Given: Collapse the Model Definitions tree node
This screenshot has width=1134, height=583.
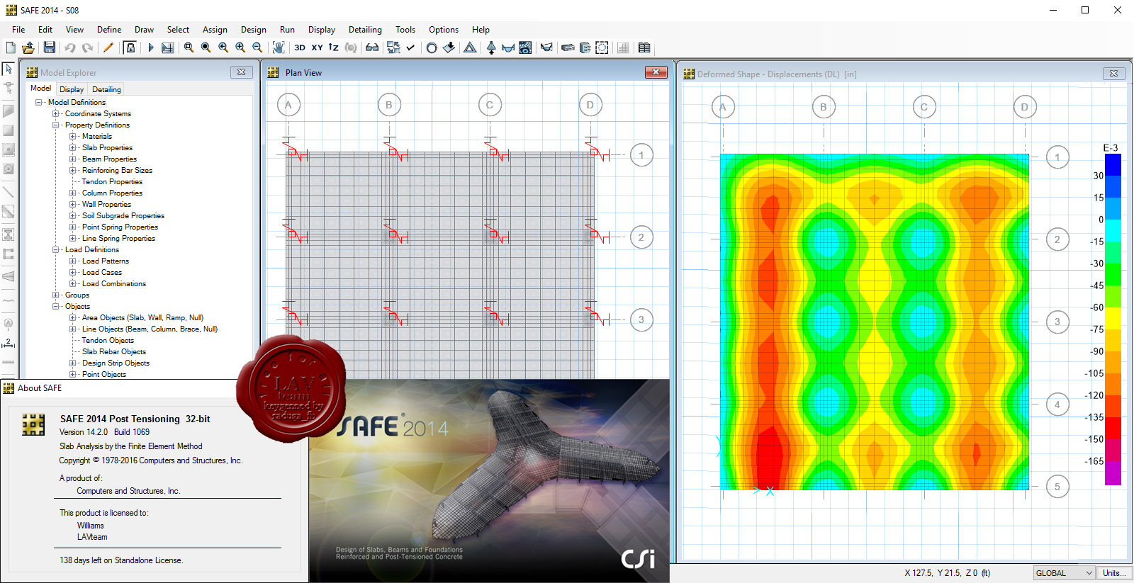Looking at the screenshot, I should tap(39, 102).
